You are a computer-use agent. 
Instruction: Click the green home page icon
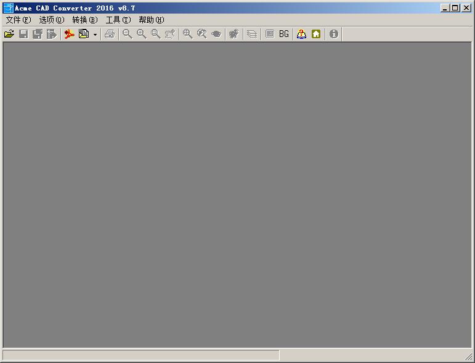pyautogui.click(x=316, y=34)
